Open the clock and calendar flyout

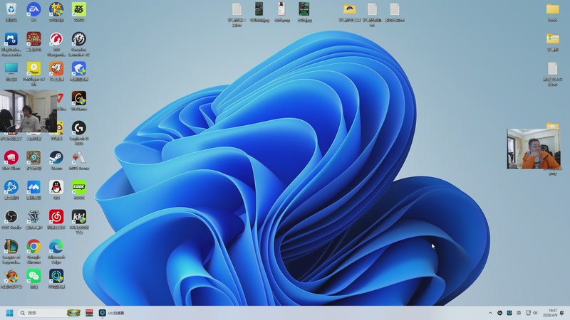tap(550, 313)
